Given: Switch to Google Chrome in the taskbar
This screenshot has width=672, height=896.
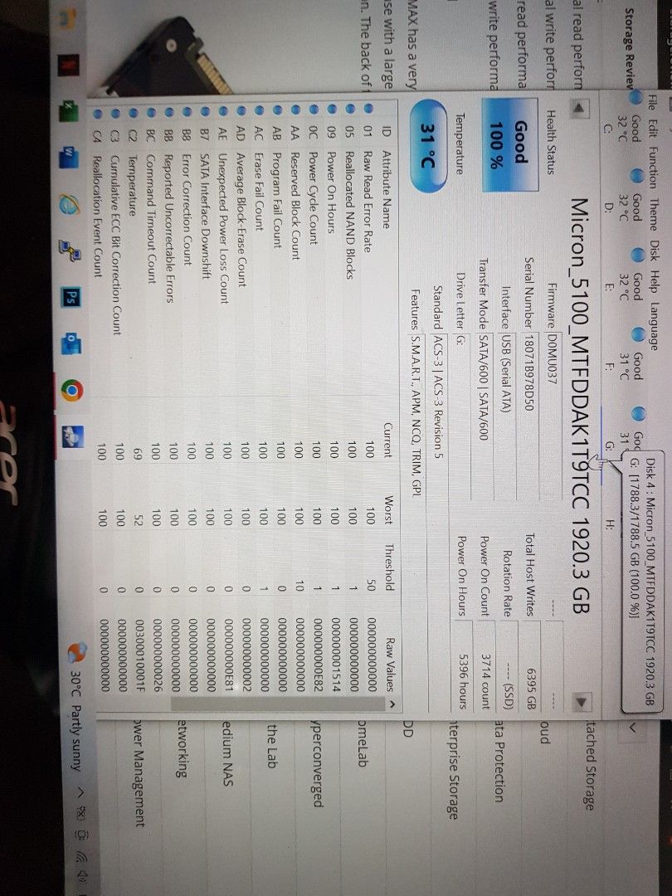Looking at the screenshot, I should point(72,392).
